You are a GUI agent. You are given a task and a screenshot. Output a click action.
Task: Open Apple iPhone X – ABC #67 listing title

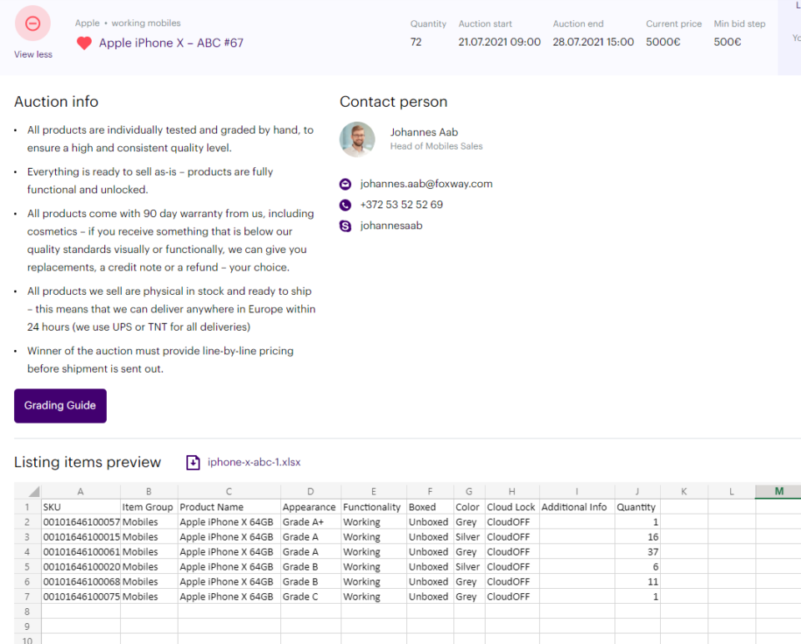[171, 43]
